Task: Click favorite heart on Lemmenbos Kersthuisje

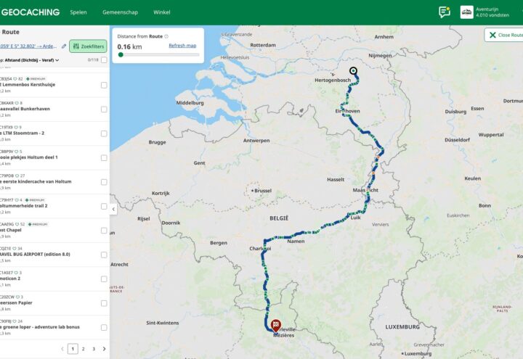Action: coord(15,79)
